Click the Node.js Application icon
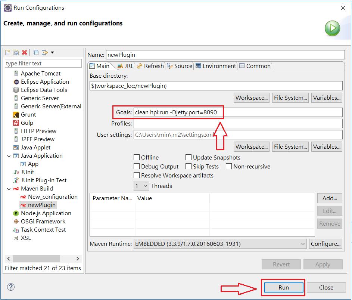This screenshot has height=300, width=352. pyautogui.click(x=16, y=213)
